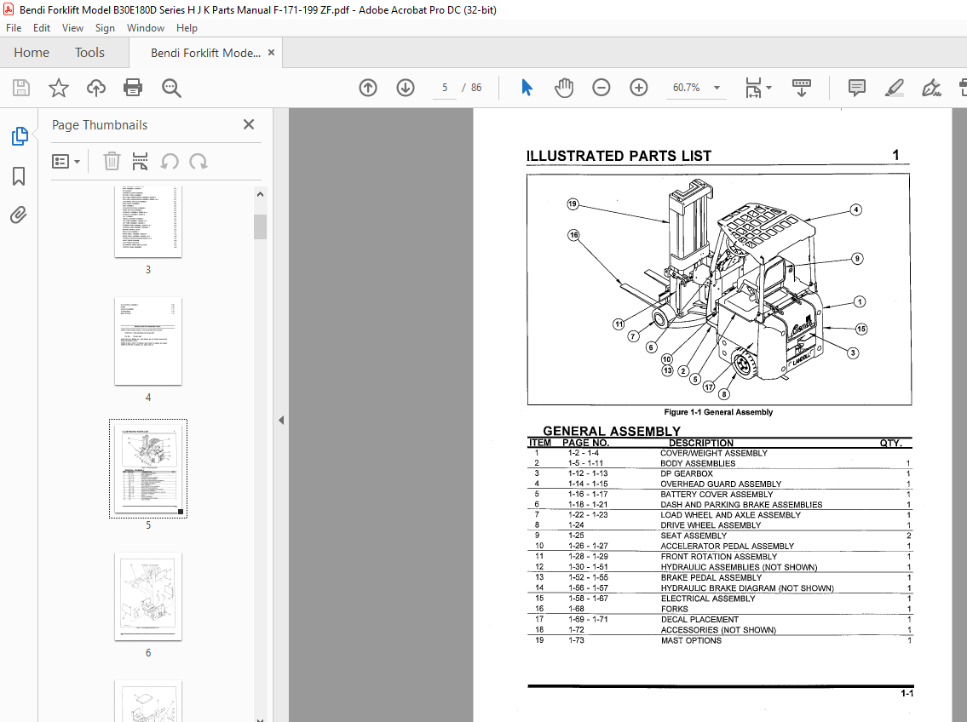This screenshot has width=967, height=722.
Task: Click the fit page width icon
Action: [x=753, y=88]
